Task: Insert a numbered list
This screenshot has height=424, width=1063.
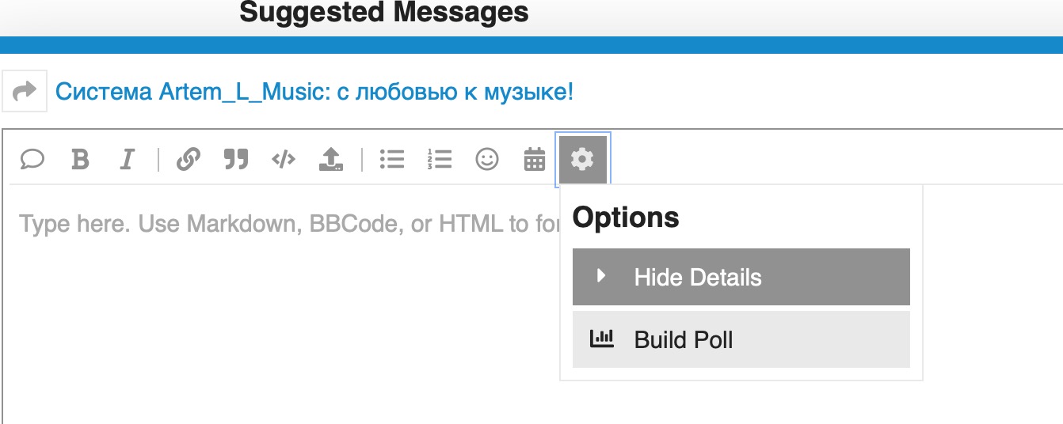Action: coord(439,160)
